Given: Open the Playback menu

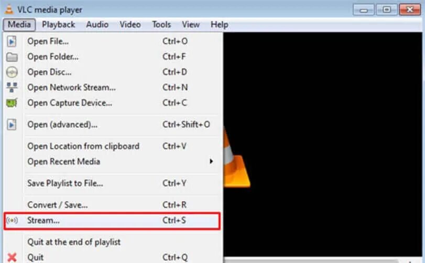Looking at the screenshot, I should tap(58, 25).
